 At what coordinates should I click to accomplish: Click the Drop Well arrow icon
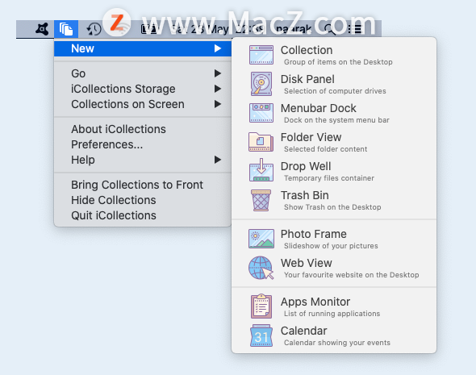[261, 170]
